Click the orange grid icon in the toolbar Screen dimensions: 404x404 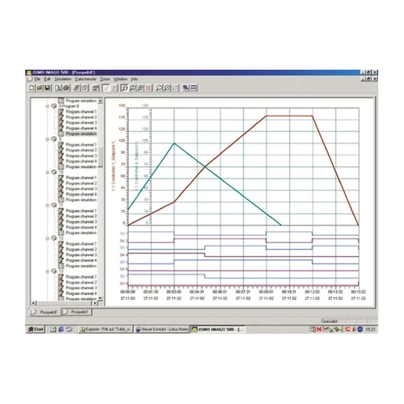click(x=148, y=88)
